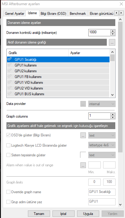This screenshot has width=125, height=218.
Task: Click the Grafik column header
Action: pos(38,53)
